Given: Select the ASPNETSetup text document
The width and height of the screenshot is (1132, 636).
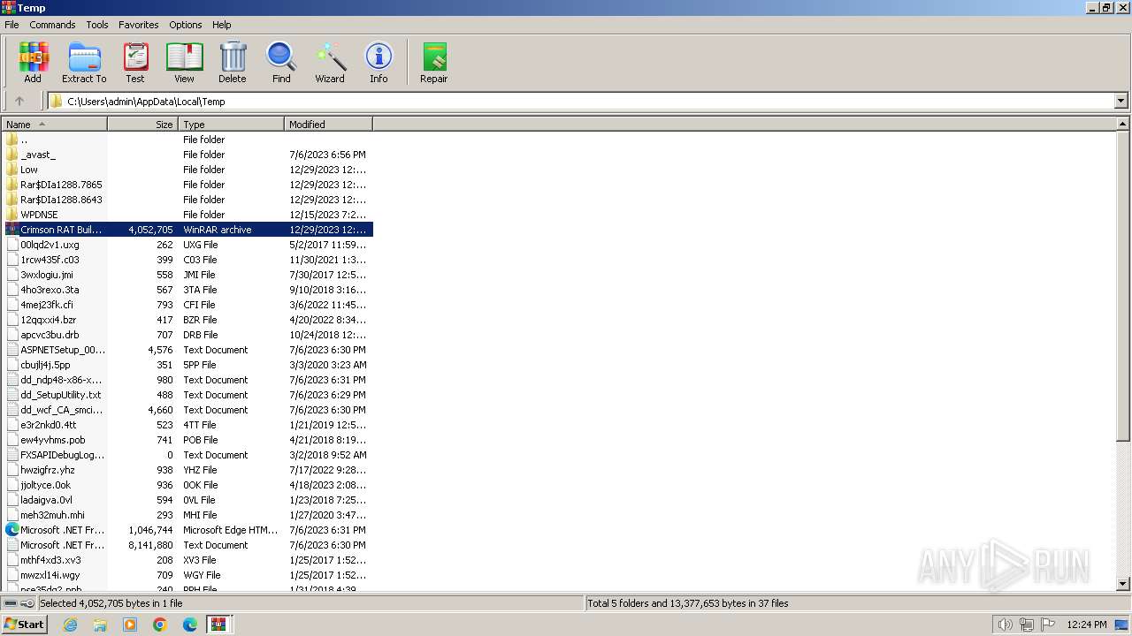Looking at the screenshot, I should click(187, 350).
